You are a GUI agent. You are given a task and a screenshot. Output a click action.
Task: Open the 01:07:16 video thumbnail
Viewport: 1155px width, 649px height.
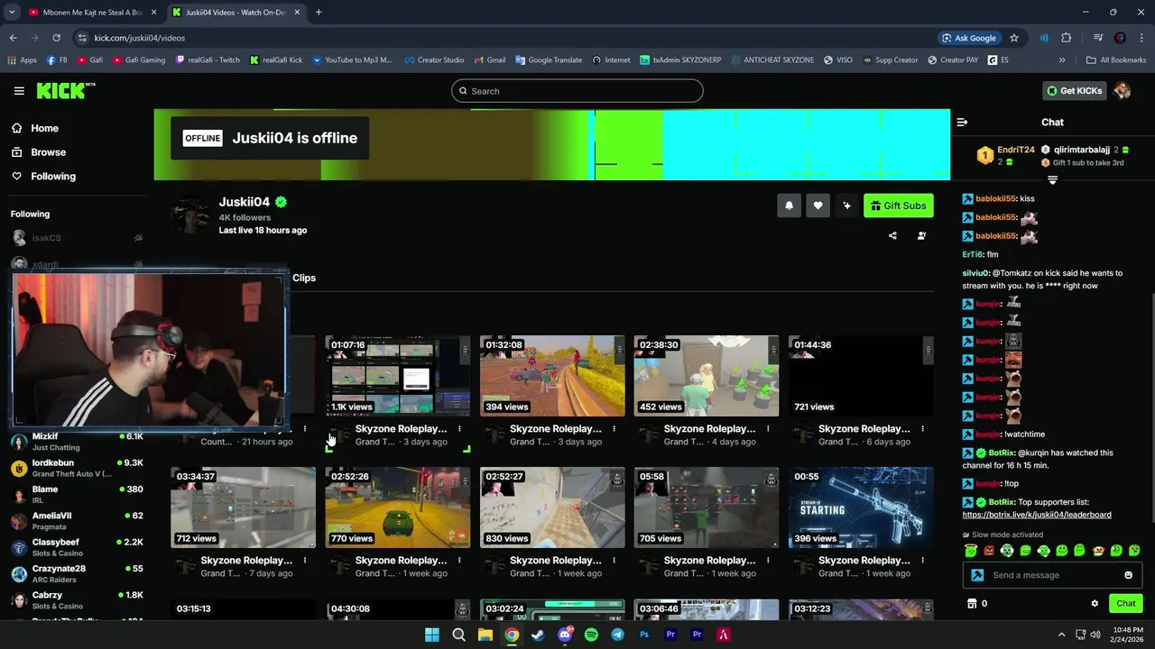coord(398,376)
